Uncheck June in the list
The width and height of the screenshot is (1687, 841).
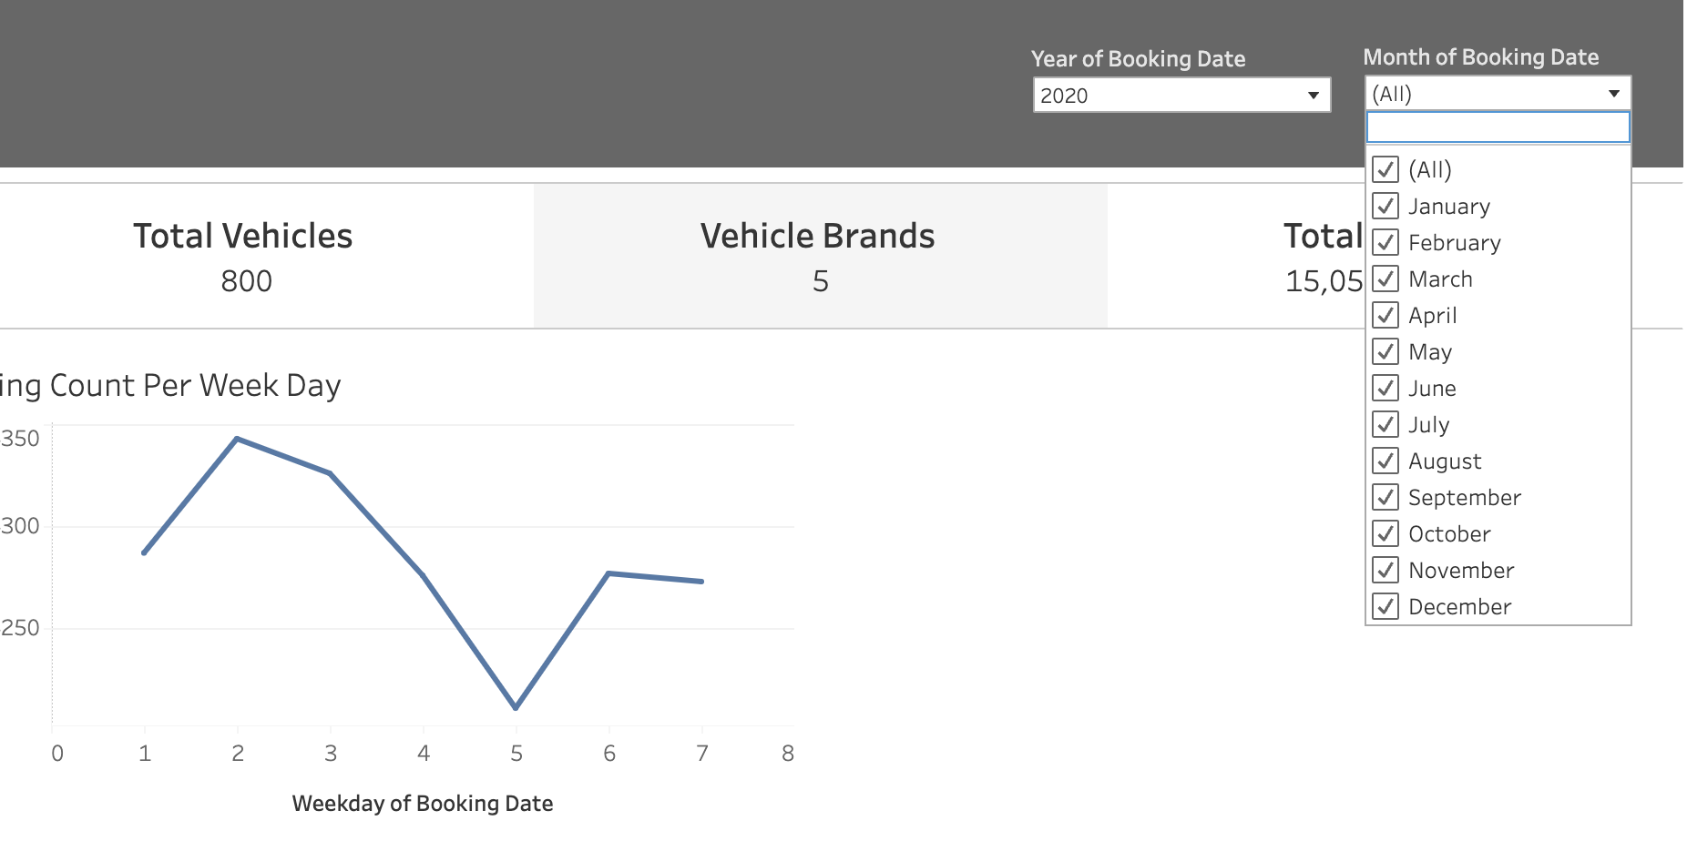point(1385,388)
